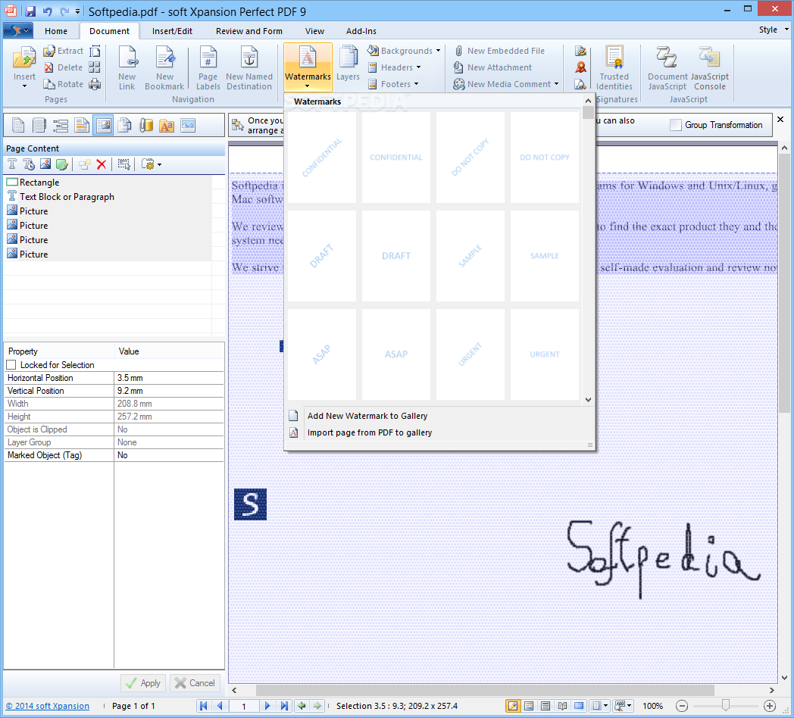Click the Page Labels icon
The width and height of the screenshot is (794, 718).
point(208,58)
